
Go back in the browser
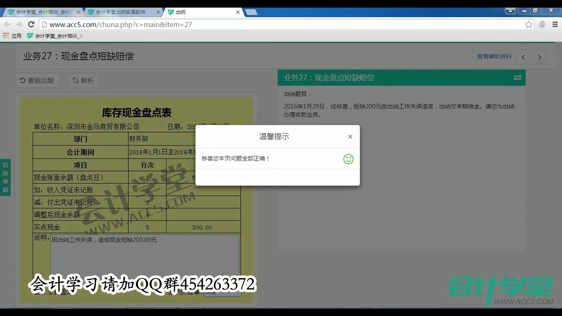[x=8, y=24]
